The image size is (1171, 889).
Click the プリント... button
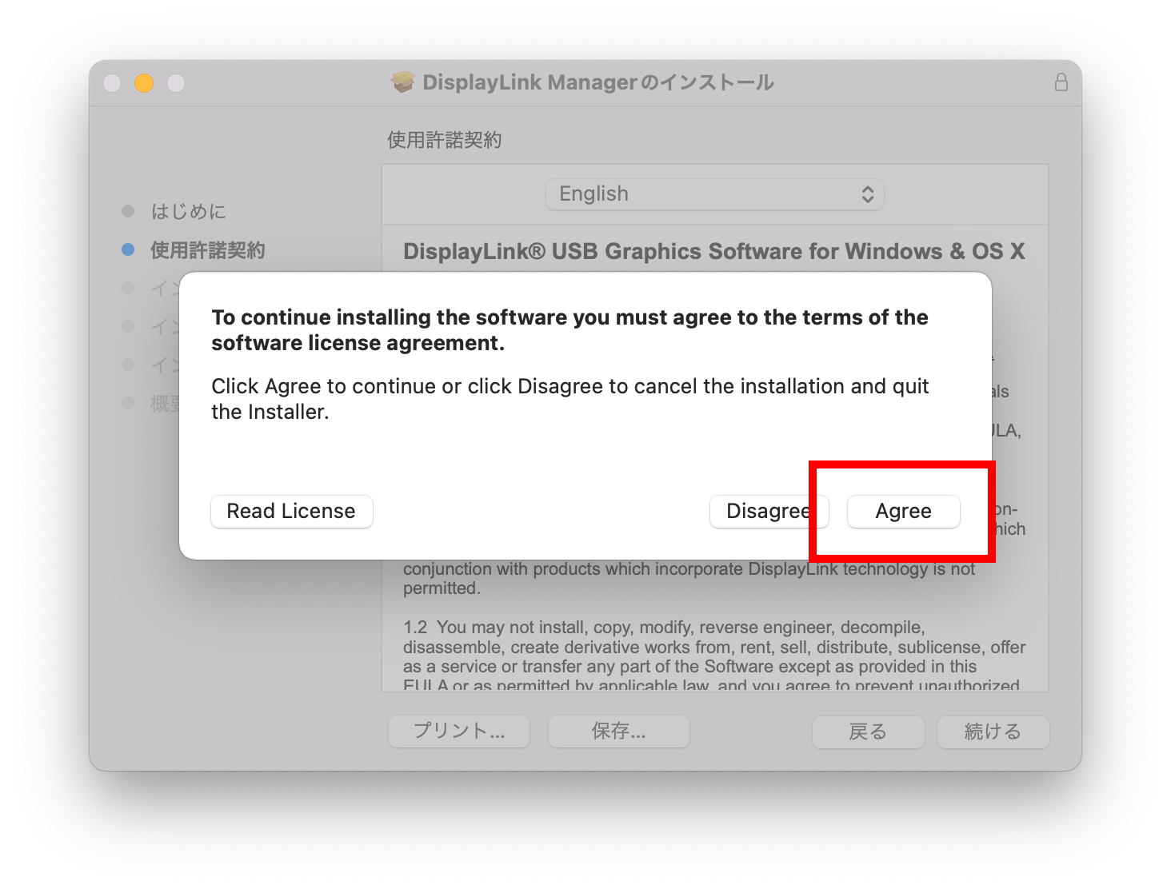tap(459, 731)
